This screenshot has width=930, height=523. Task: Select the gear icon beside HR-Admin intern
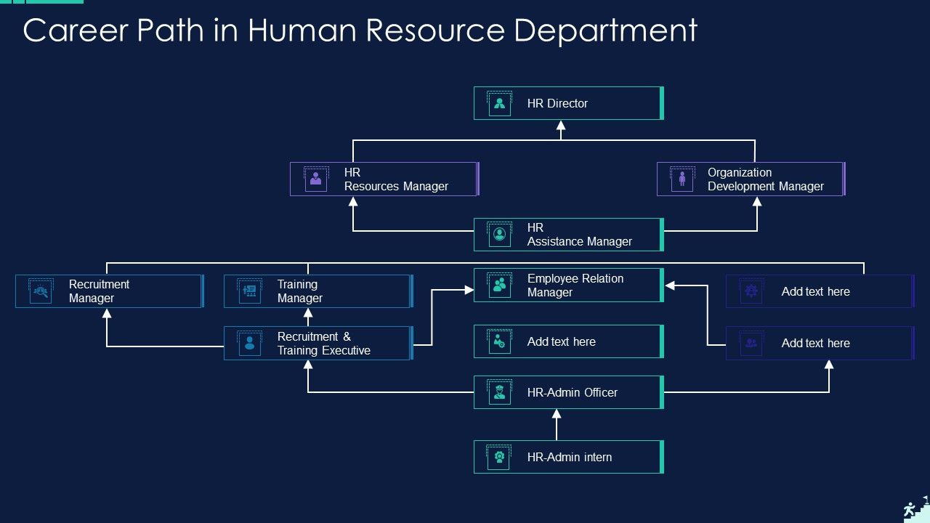click(x=498, y=457)
